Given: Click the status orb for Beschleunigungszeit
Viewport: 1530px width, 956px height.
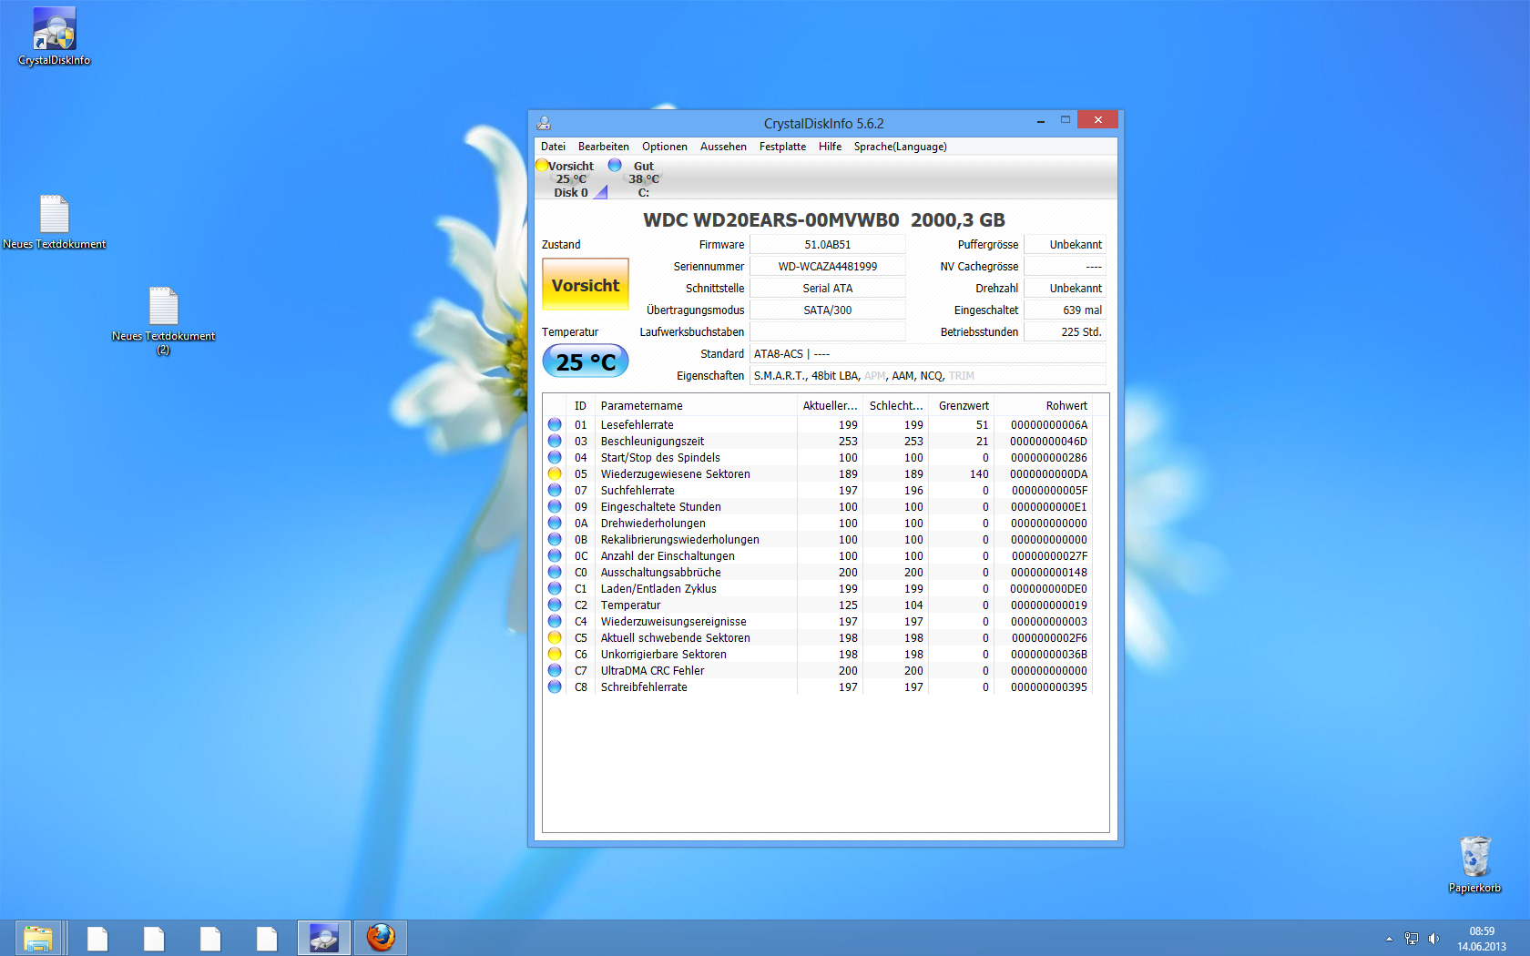Looking at the screenshot, I should coord(555,442).
